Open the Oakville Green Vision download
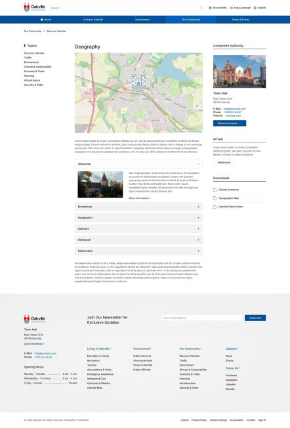Image resolution: width=290 pixels, height=428 pixels. (231, 207)
